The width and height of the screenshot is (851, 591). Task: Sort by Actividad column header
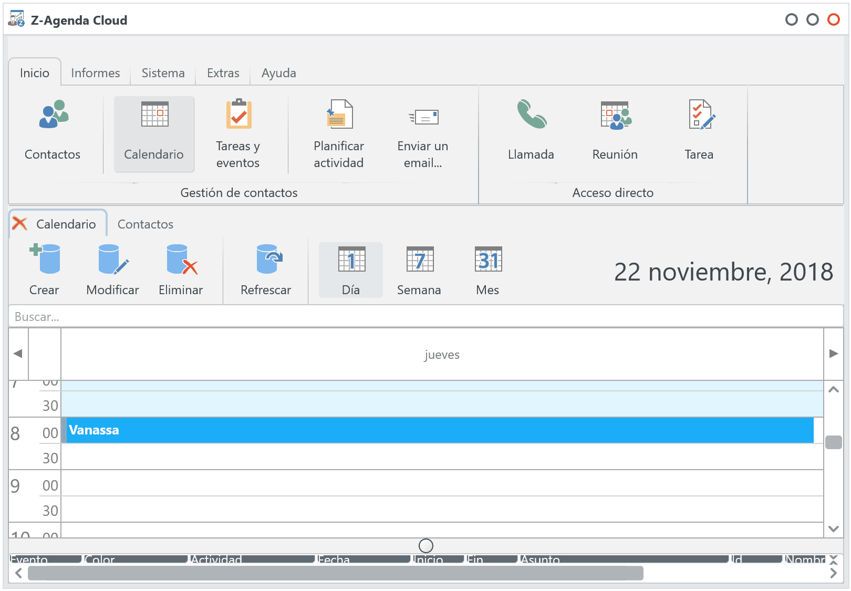252,559
